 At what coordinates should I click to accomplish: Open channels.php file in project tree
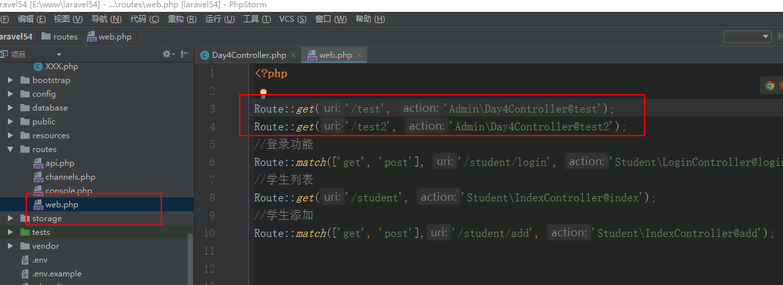point(70,177)
